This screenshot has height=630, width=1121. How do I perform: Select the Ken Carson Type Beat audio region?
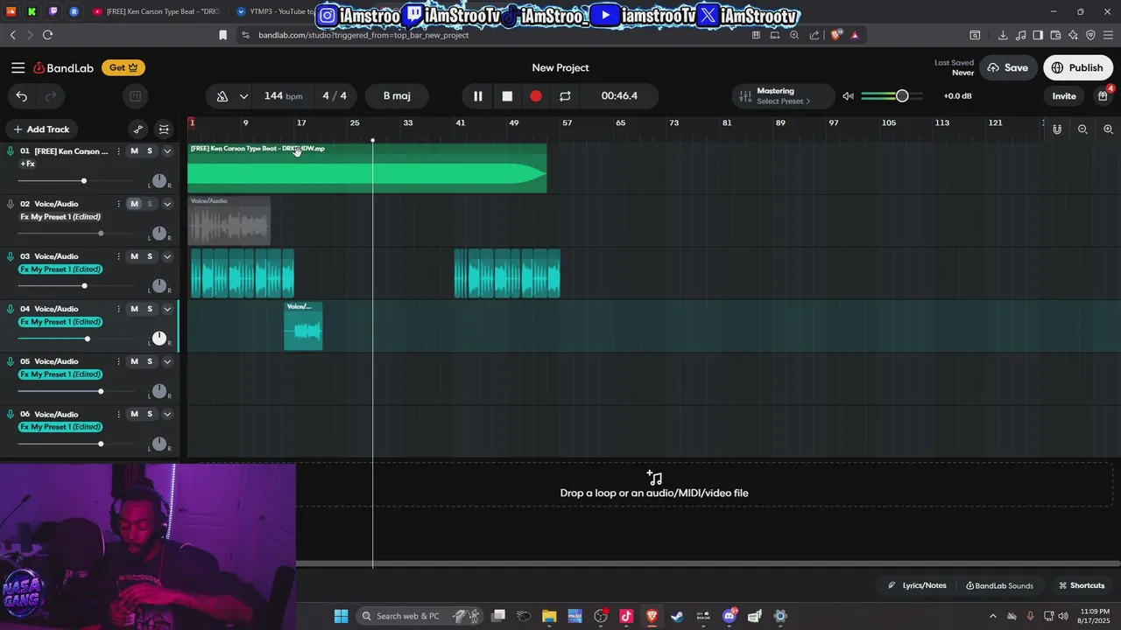pyautogui.click(x=367, y=168)
